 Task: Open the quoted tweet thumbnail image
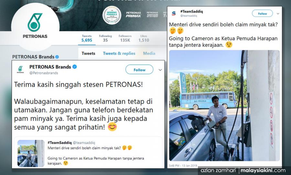click(31, 153)
